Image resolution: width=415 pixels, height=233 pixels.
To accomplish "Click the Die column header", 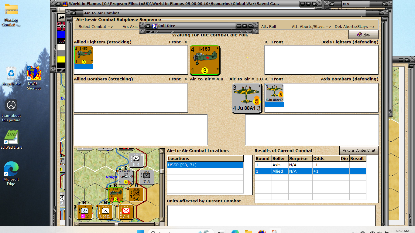I will (x=345, y=158).
